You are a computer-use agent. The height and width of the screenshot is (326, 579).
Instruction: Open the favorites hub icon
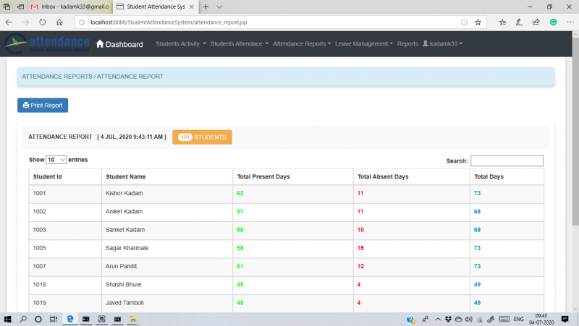(x=502, y=22)
